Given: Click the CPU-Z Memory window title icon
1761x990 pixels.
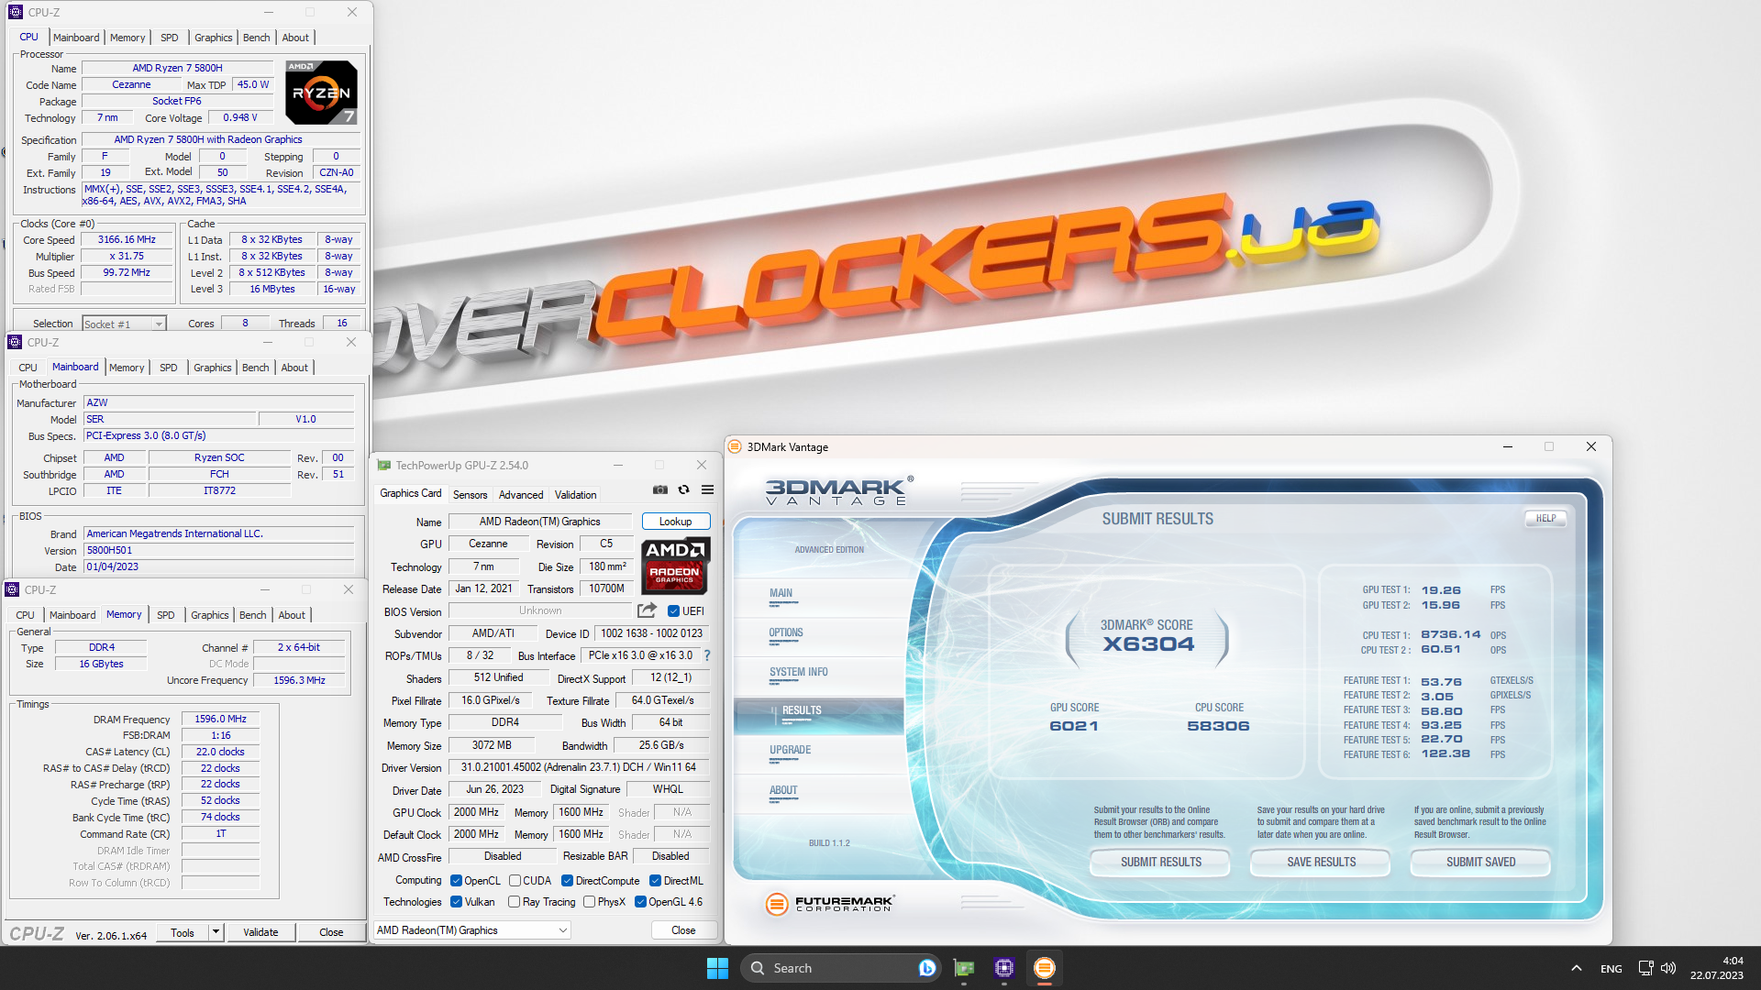Looking at the screenshot, I should 13,589.
